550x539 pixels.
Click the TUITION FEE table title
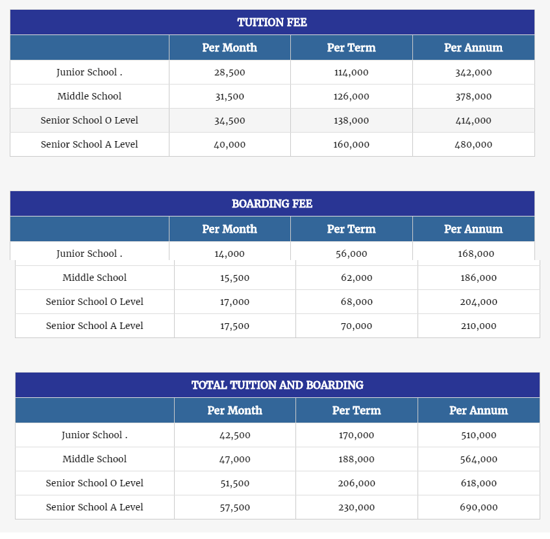[x=272, y=22]
